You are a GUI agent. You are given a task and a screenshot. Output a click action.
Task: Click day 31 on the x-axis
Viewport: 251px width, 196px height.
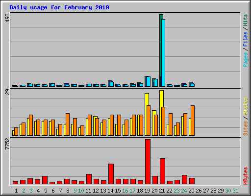click(x=235, y=191)
